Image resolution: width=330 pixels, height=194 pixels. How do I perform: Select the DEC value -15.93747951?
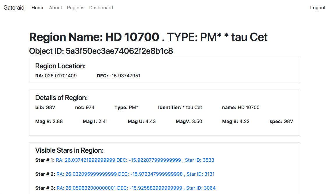(x=125, y=76)
